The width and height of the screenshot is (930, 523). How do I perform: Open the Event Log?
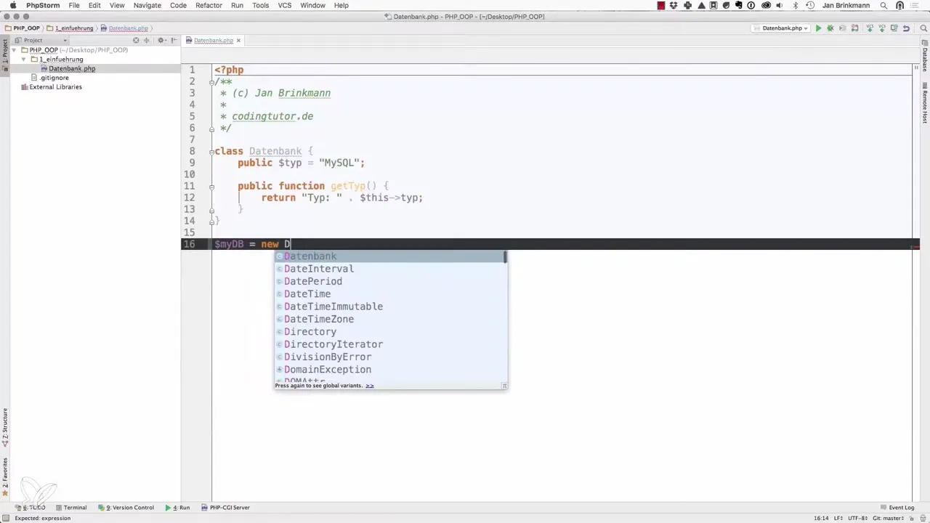point(897,508)
